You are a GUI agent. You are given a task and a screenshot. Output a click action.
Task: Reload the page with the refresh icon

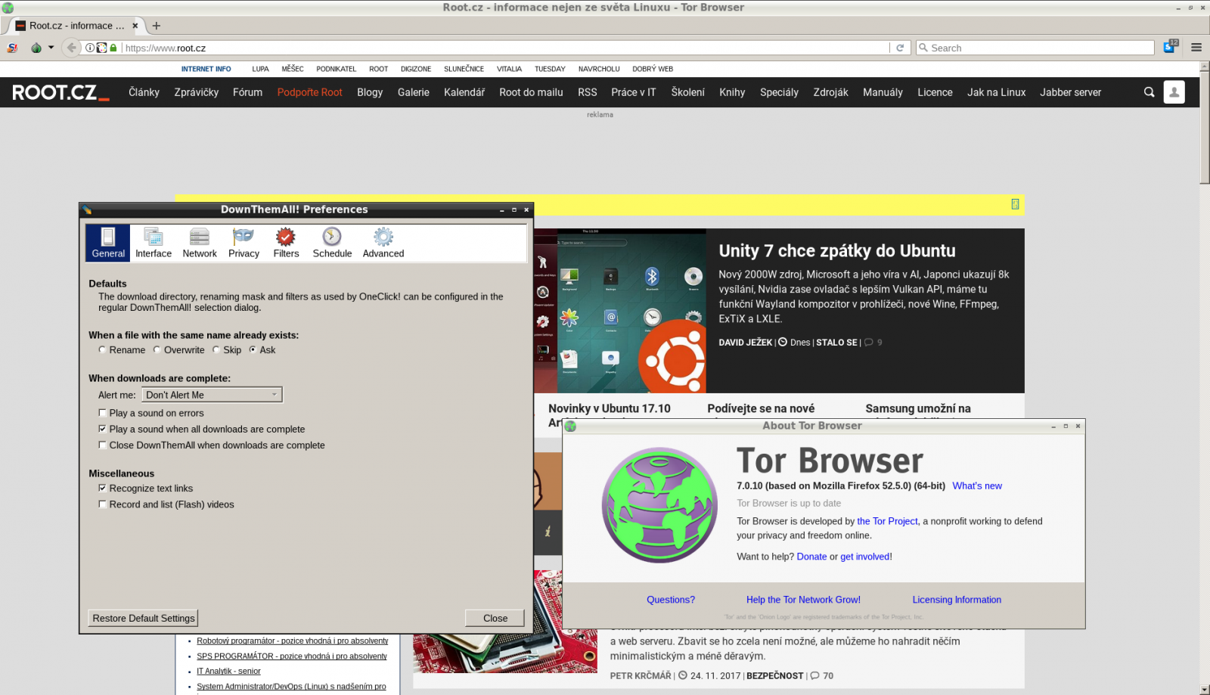[900, 48]
